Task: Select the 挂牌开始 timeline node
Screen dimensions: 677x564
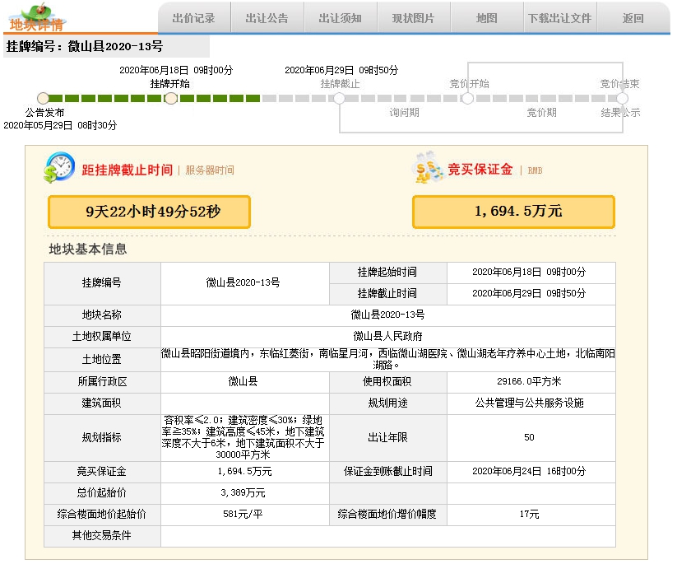Action: (171, 98)
